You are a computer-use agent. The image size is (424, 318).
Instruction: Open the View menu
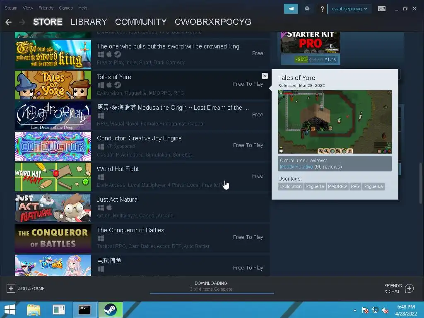click(x=28, y=8)
